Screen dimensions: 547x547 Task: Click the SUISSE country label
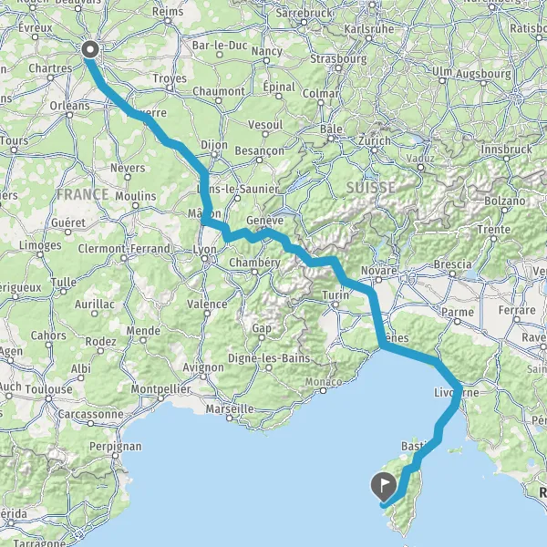370,188
